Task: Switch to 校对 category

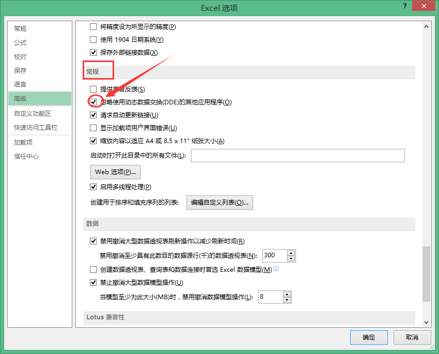Action: pos(40,56)
